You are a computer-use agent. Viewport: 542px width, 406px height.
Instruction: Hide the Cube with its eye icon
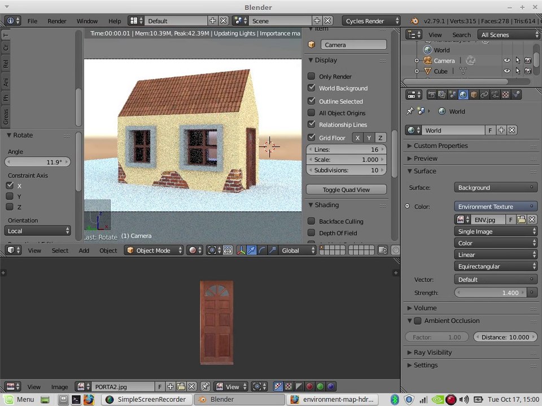pos(507,71)
